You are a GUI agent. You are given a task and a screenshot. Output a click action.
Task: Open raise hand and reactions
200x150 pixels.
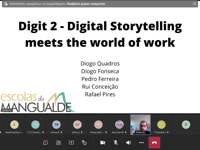(84, 142)
